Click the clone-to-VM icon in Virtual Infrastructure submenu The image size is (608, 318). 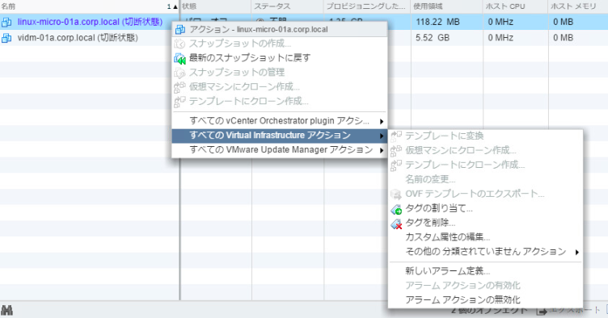coord(396,150)
